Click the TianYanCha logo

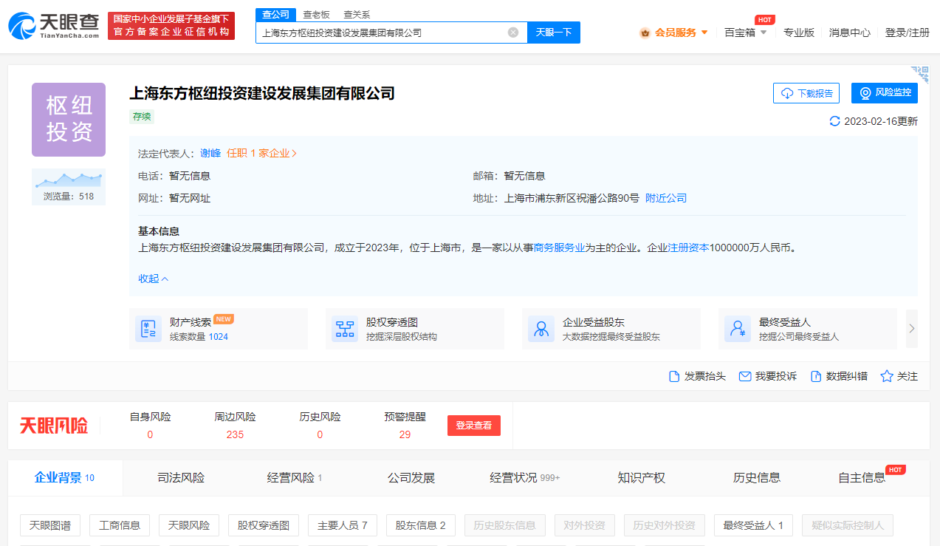[53, 25]
